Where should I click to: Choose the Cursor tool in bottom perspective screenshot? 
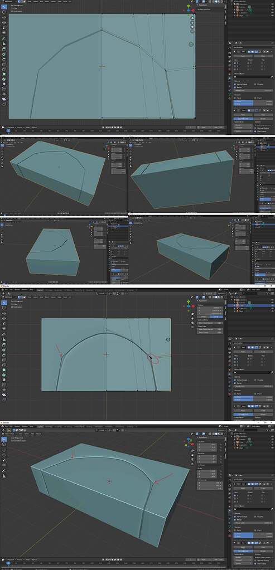4,445
